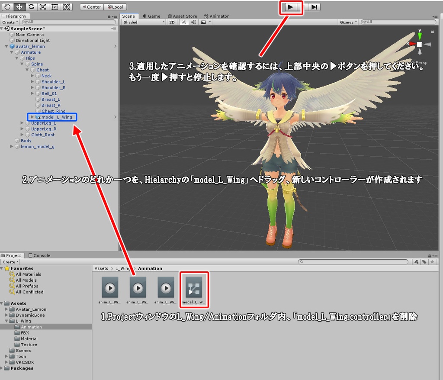The width and height of the screenshot is (443, 380).
Task: Select the Hand tool for panning
Action: 7,7
